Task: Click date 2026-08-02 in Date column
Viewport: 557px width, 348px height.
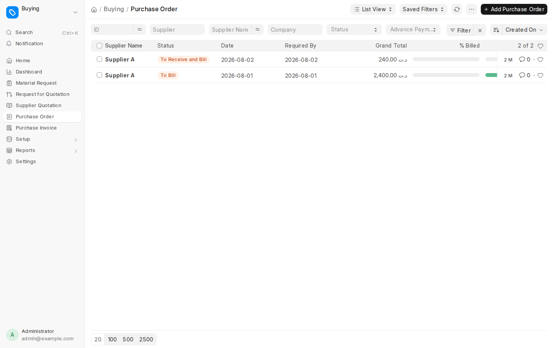Action: pos(237,60)
